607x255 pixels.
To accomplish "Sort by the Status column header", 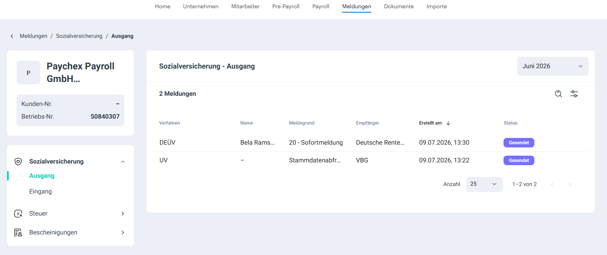I will 510,123.
